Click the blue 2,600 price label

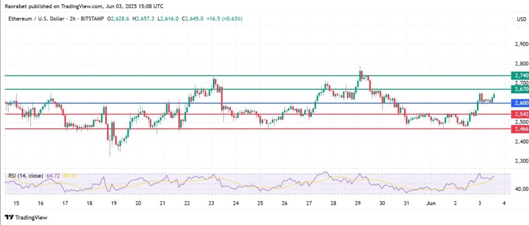coord(520,103)
